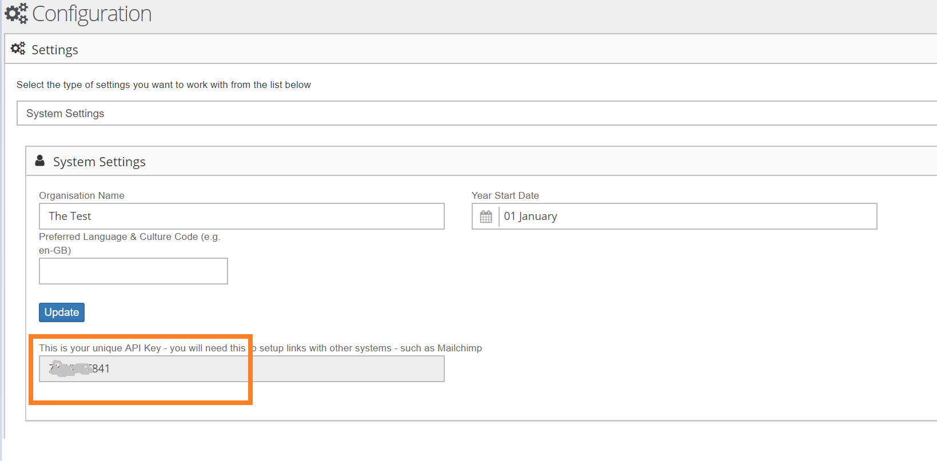Click the Configuration gears icon
The image size is (937, 461).
[16, 13]
